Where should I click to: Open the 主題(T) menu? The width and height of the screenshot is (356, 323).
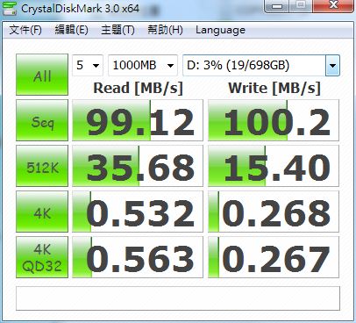click(117, 30)
